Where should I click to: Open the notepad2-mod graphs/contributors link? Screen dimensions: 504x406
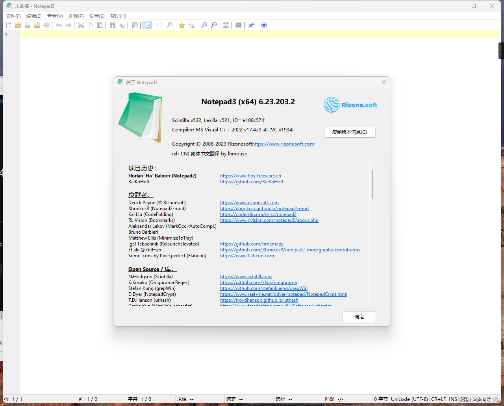pyautogui.click(x=290, y=250)
